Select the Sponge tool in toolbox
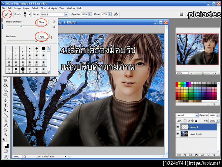Screen dimensions: 222x167 (6, 95)
